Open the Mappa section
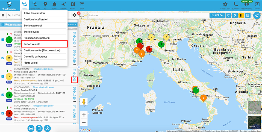The height and width of the screenshot is (132, 262). (x=73, y=5)
